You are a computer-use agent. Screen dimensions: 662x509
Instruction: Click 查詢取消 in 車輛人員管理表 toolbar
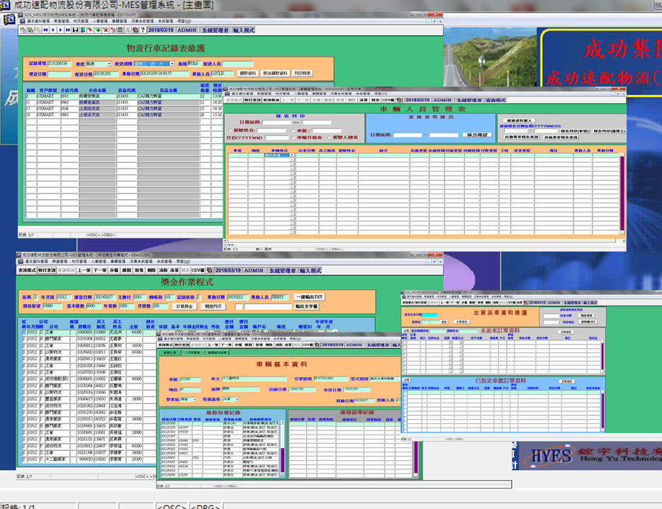(x=271, y=100)
